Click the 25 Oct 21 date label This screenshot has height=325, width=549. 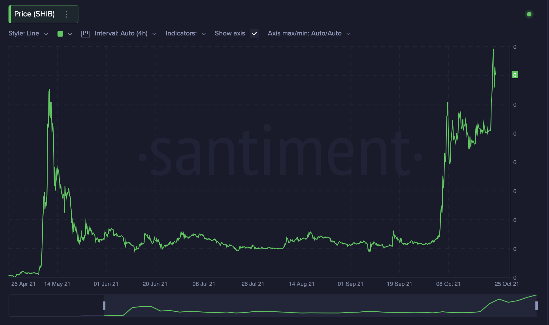tap(507, 284)
